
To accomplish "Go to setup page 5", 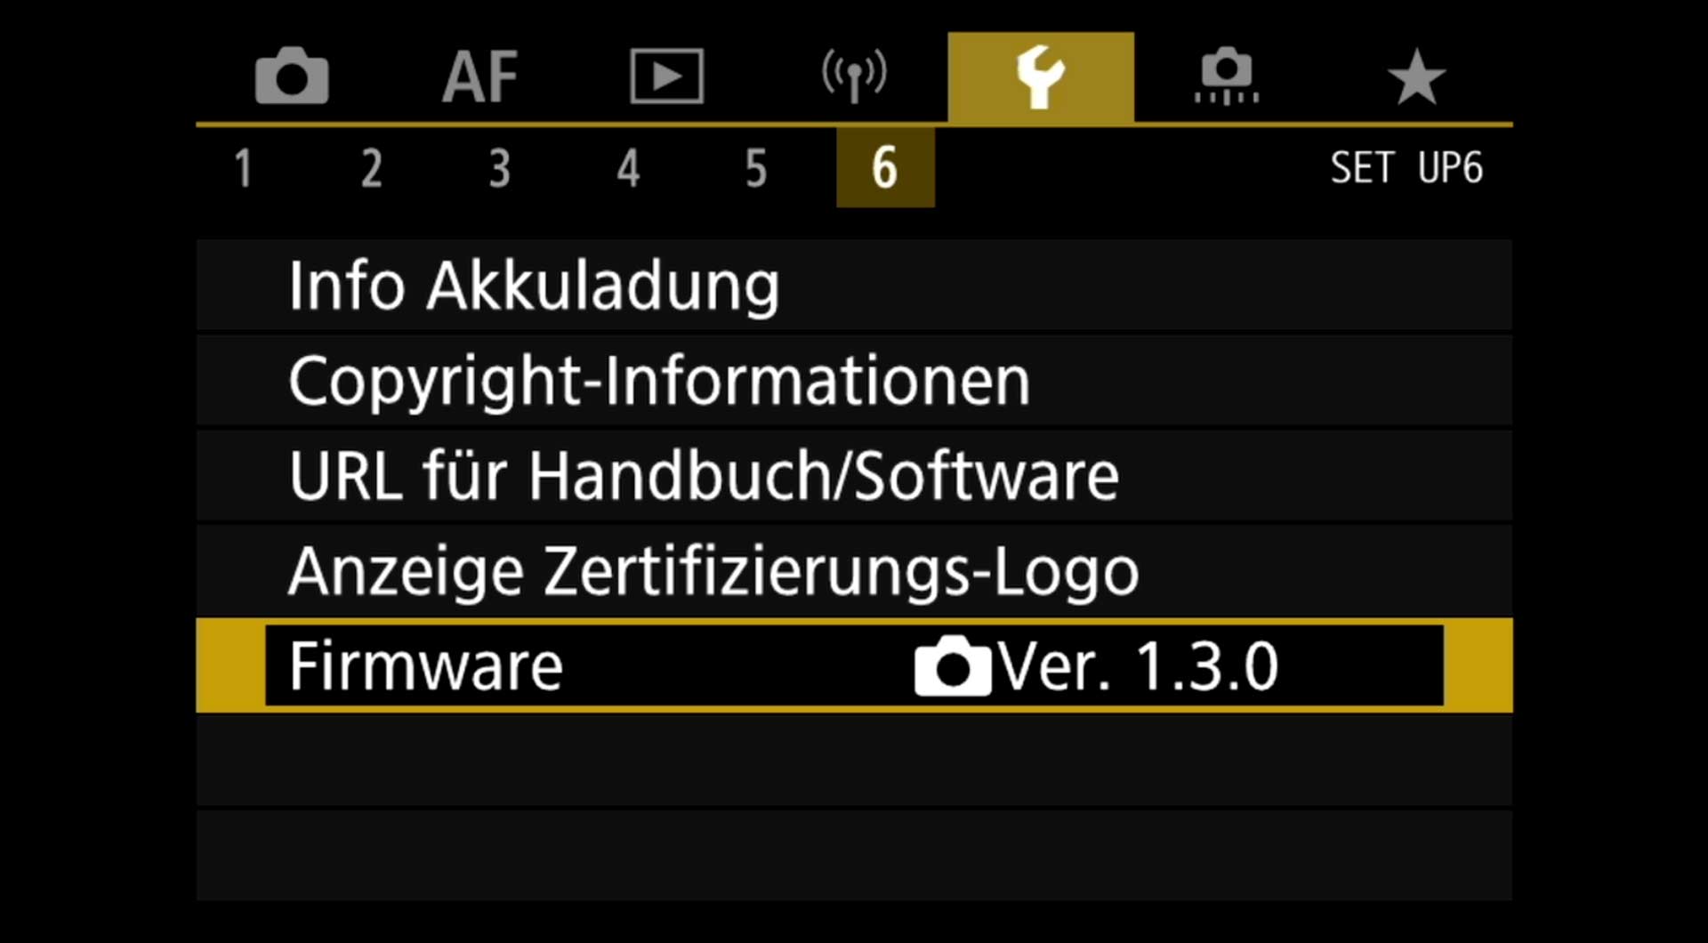I will click(756, 168).
